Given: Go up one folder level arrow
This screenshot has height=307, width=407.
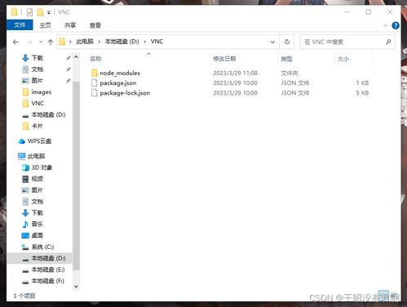Looking at the screenshot, I should point(51,42).
